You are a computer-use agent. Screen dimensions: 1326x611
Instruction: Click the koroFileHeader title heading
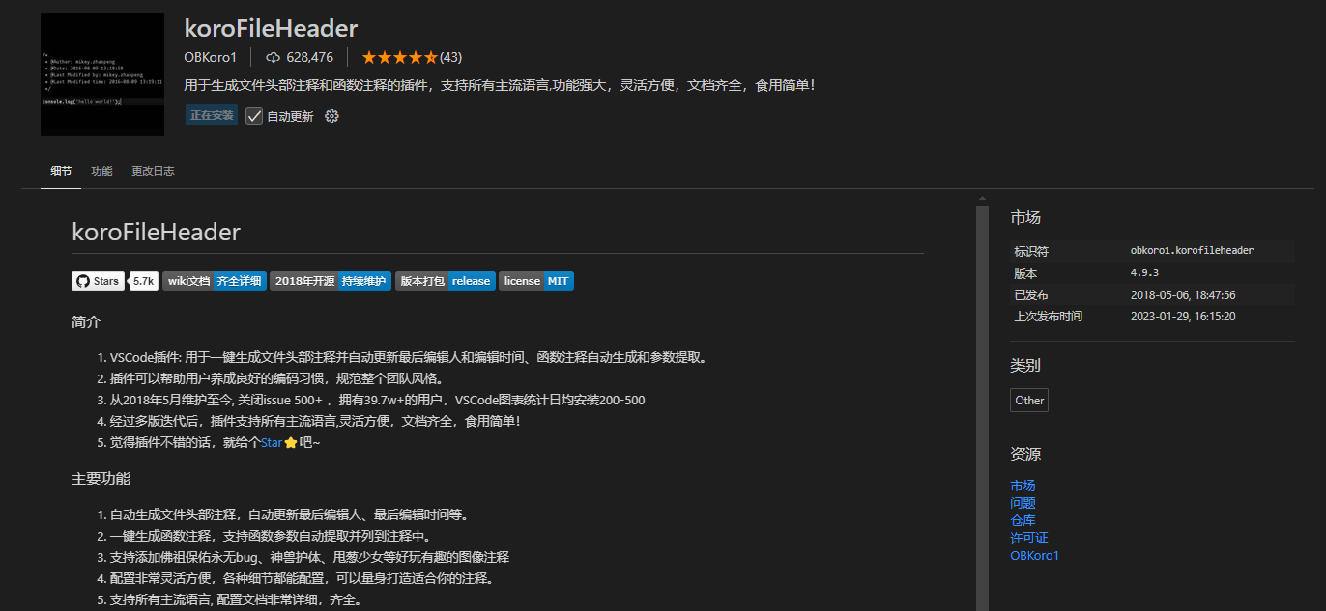271,28
